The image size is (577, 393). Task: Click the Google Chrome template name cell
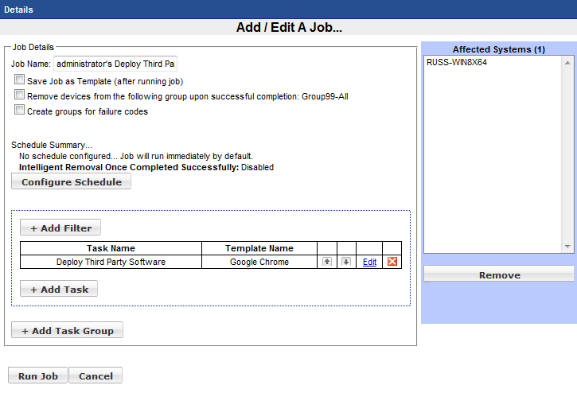259,262
